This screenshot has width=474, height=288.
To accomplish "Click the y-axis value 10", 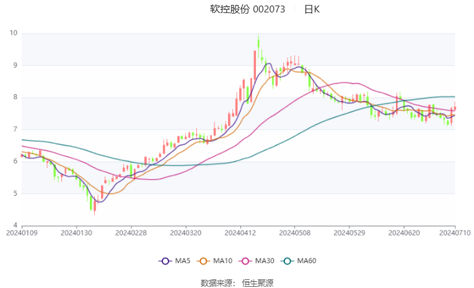I will coord(14,33).
